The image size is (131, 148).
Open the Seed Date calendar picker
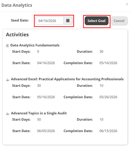point(68,21)
